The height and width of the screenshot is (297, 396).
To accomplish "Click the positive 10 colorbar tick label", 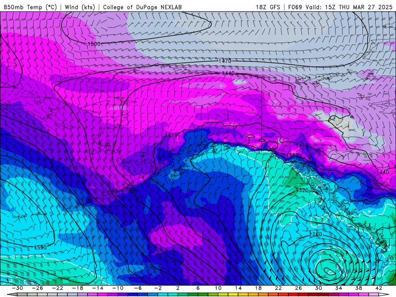I will pos(218,288).
